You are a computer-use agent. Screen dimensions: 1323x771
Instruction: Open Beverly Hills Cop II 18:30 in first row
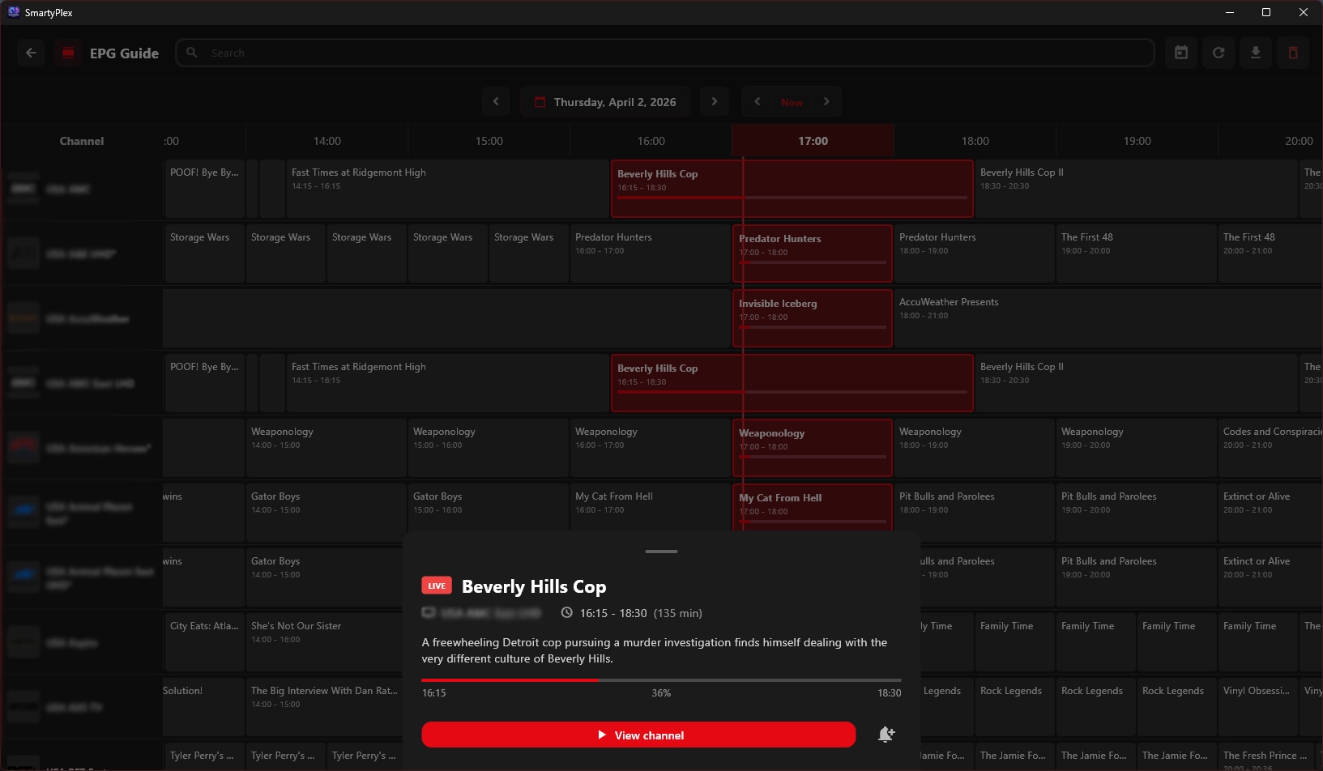pos(1136,189)
